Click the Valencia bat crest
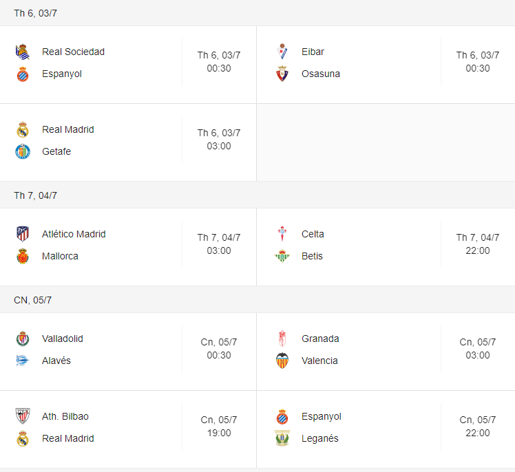This screenshot has width=515, height=472. (x=282, y=361)
